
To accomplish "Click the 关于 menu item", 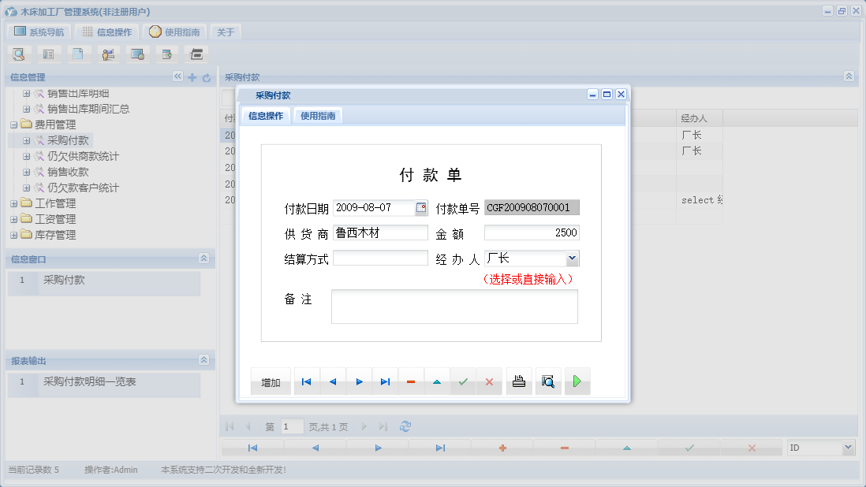I will [x=224, y=32].
